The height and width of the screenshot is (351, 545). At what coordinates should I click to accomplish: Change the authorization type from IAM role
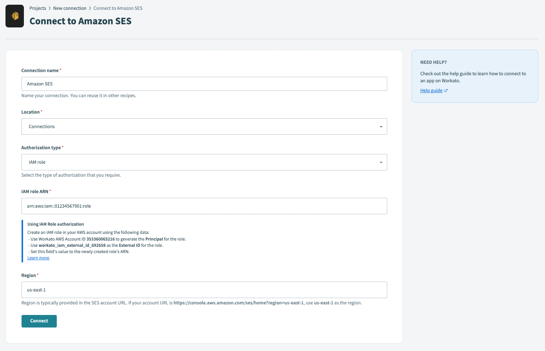(x=204, y=162)
